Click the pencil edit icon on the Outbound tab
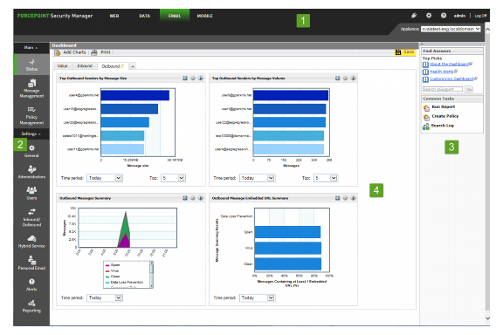Viewport: 503px width, 335px height. coord(122,66)
